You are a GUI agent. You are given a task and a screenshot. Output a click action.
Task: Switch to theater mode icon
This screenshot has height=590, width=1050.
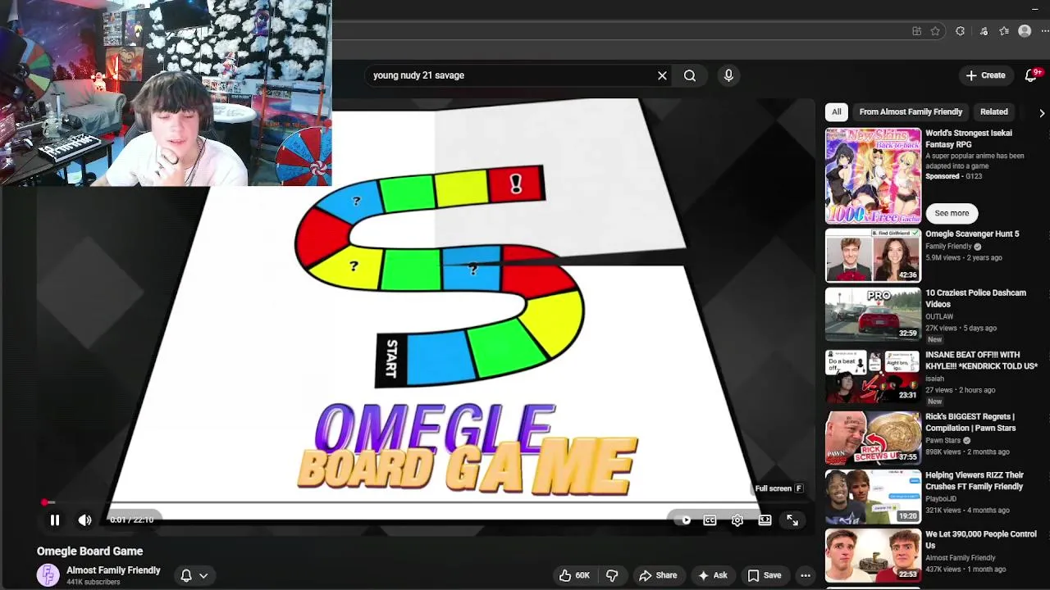pos(765,520)
